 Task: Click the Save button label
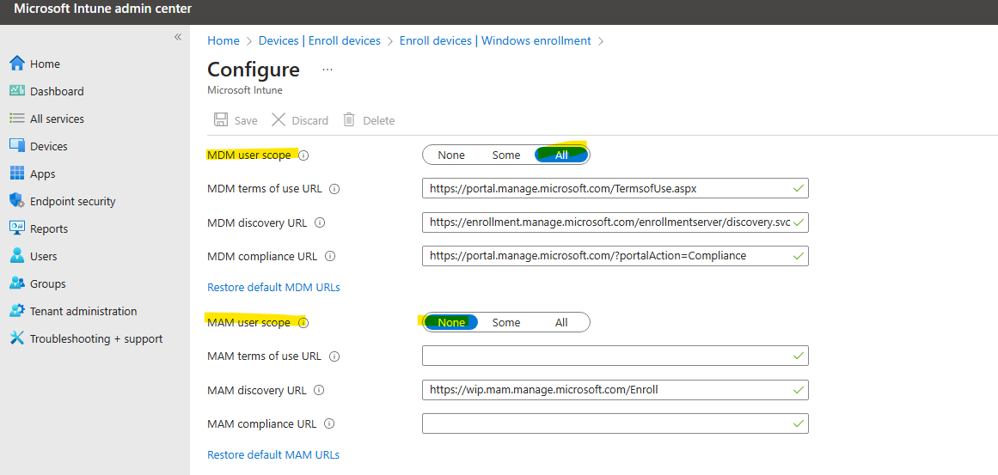246,120
